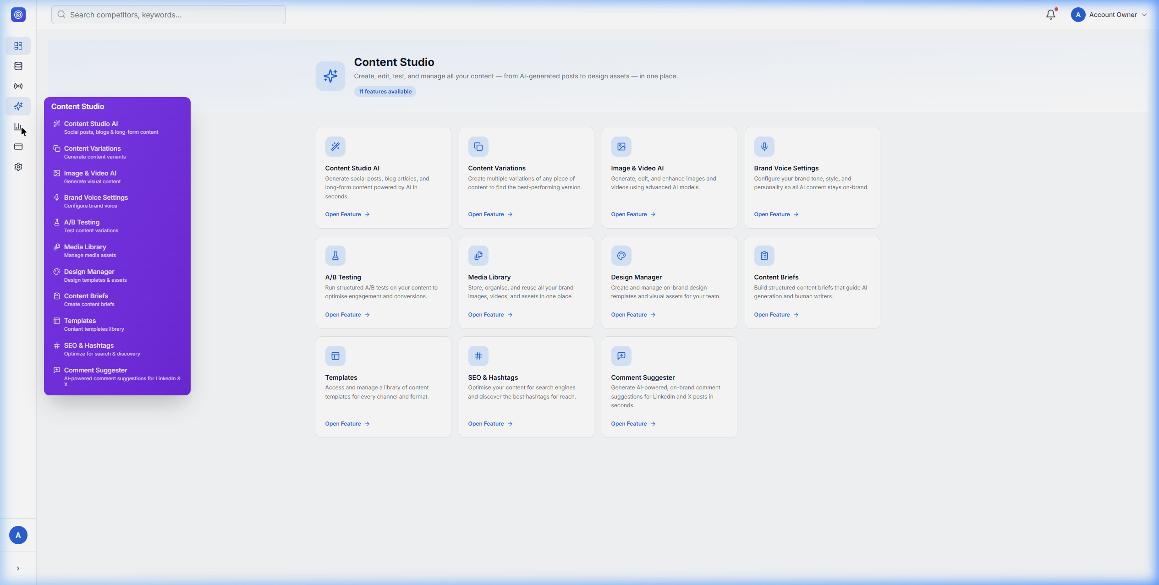
Task: Select Brand Voice Settings in flyout menu
Action: (x=117, y=201)
